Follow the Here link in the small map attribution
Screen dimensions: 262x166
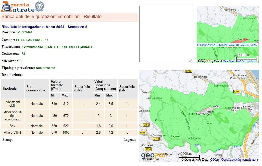pyautogui.click(x=225, y=61)
